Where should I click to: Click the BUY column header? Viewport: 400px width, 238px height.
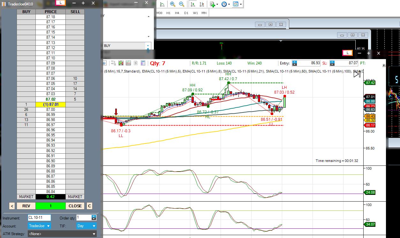[x=26, y=12]
